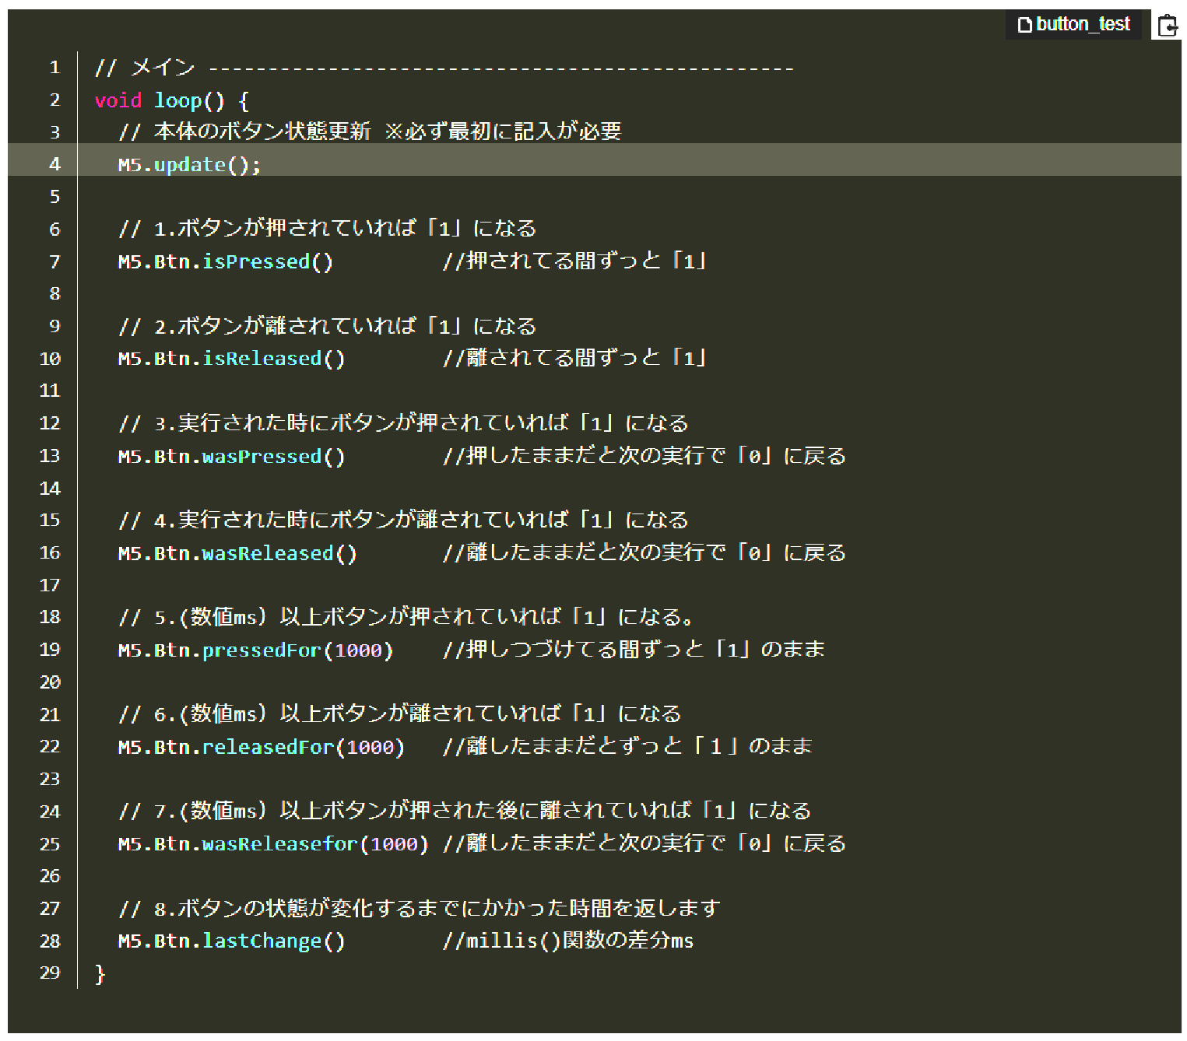
Task: Click the file icon beside button_test
Action: pos(1024,26)
